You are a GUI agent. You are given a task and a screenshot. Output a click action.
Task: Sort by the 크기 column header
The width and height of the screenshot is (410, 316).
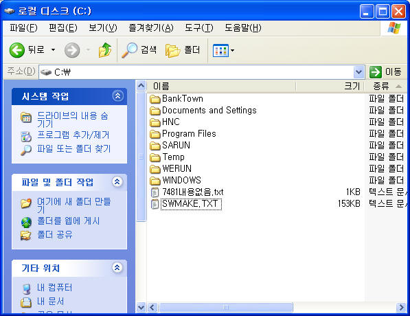(x=330, y=86)
